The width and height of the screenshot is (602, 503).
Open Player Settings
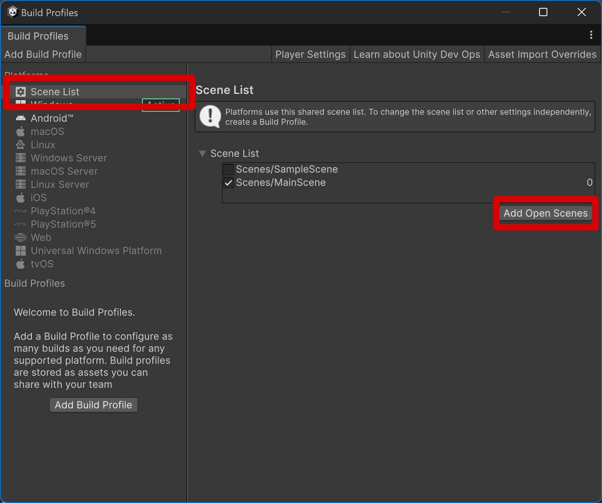coord(311,54)
